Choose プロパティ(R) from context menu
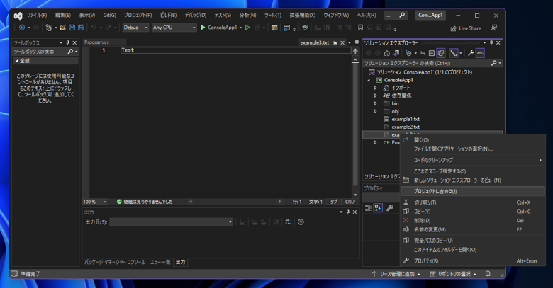This screenshot has height=288, width=553. (x=473, y=260)
